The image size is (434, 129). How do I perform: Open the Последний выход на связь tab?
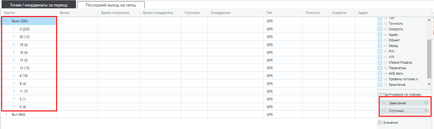(x=111, y=5)
